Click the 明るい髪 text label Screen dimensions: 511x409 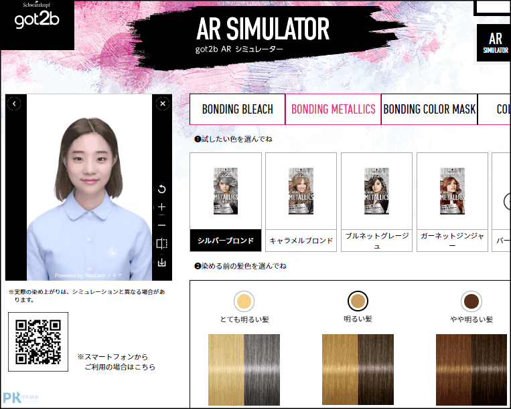(x=358, y=319)
